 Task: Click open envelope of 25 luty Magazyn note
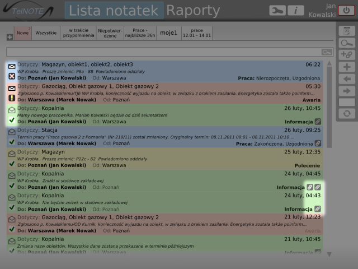(x=12, y=154)
